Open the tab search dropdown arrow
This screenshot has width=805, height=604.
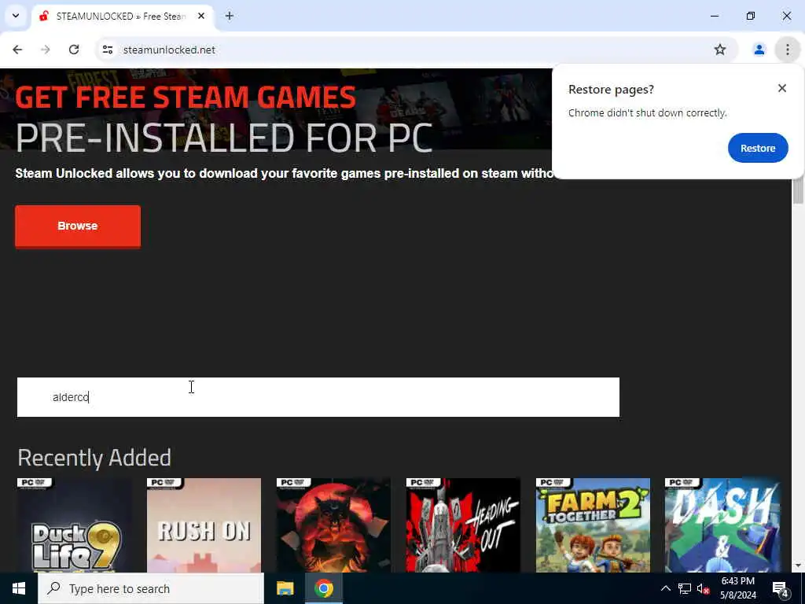(x=16, y=16)
